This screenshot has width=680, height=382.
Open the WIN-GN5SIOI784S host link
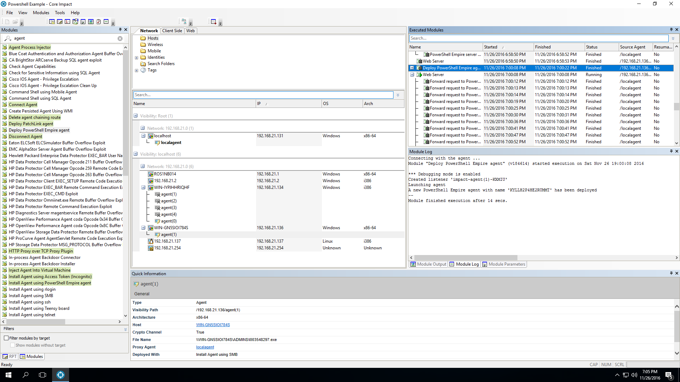click(213, 325)
